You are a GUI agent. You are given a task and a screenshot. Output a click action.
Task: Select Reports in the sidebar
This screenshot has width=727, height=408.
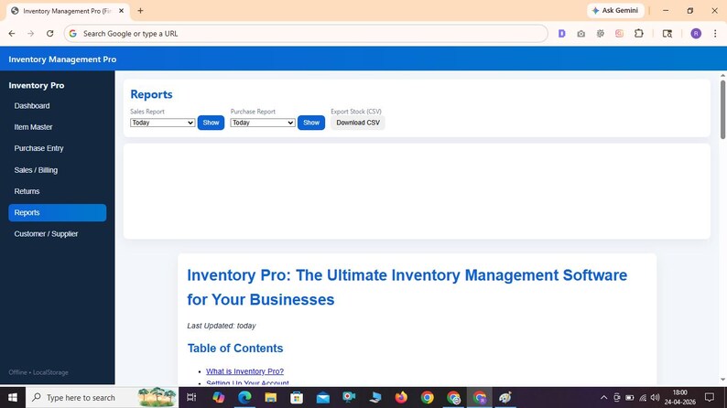coord(57,212)
